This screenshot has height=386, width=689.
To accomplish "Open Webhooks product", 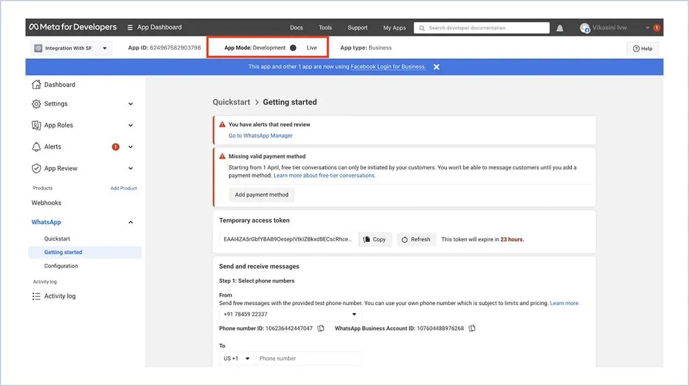I will pos(46,203).
